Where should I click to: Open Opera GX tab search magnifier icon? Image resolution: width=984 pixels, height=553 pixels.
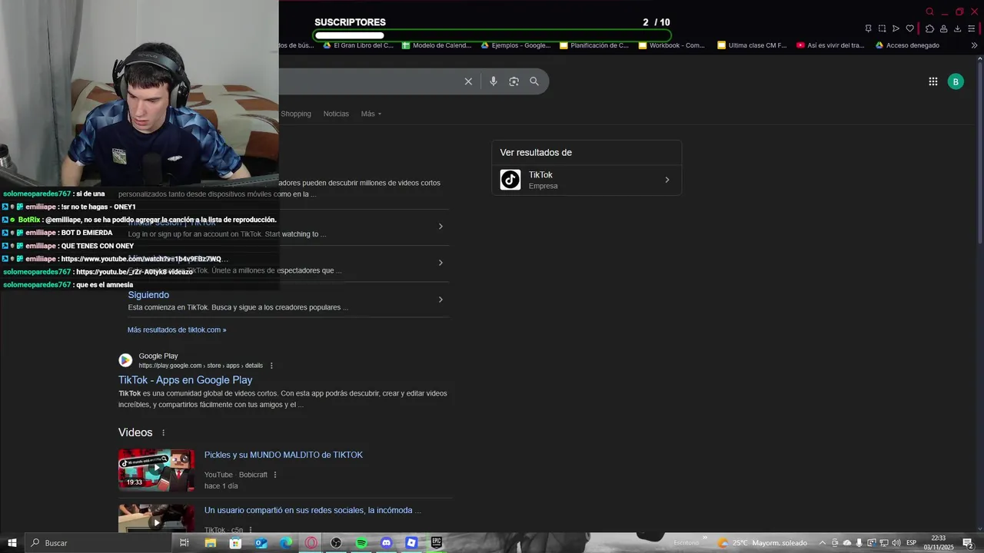pyautogui.click(x=930, y=12)
